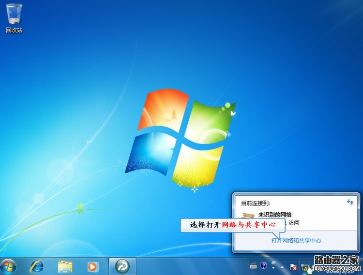
Task: Click the 打开网络和共享中心 link
Action: pos(296,241)
